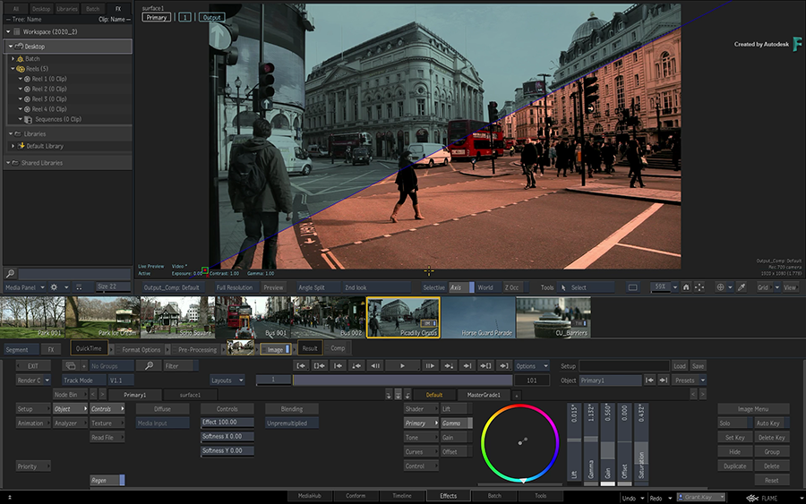Click the Auto Key button
The width and height of the screenshot is (806, 504).
click(770, 423)
